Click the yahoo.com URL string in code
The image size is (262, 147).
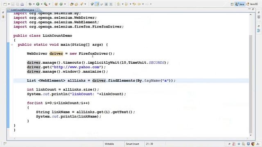tap(77, 67)
